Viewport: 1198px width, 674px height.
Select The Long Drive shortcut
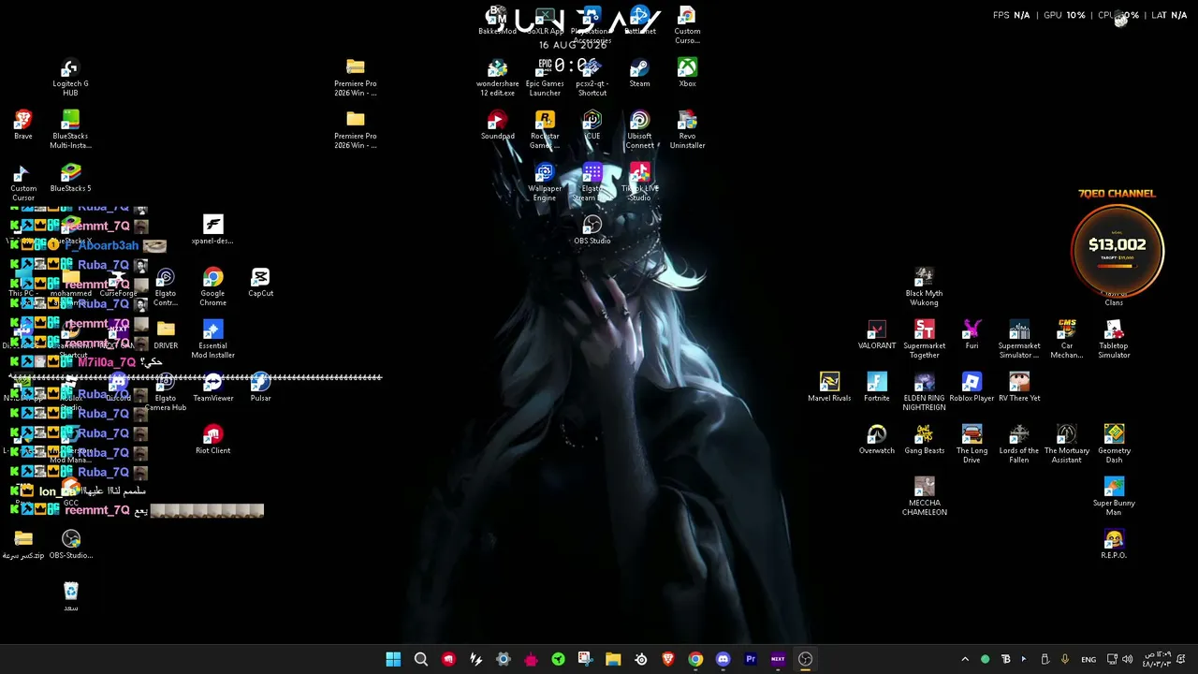(x=972, y=445)
